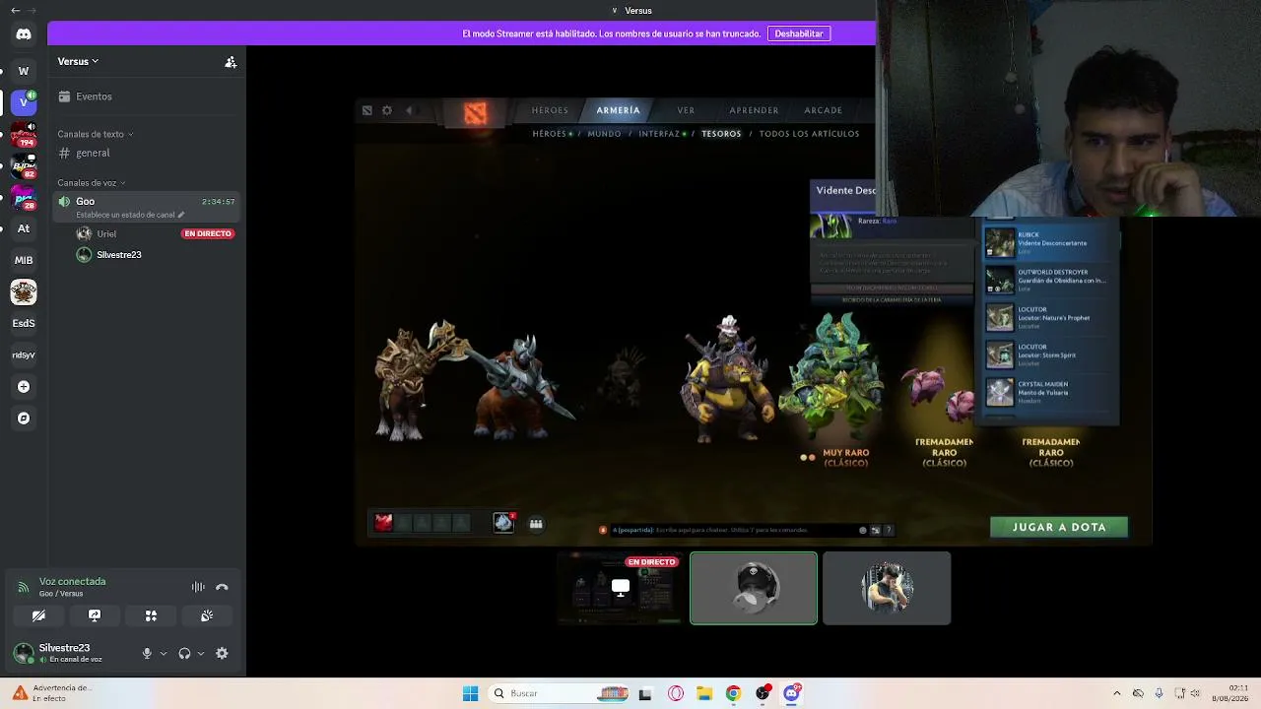Viewport: 1261px width, 709px height.
Task: Start a voice channel activity
Action: (x=151, y=615)
